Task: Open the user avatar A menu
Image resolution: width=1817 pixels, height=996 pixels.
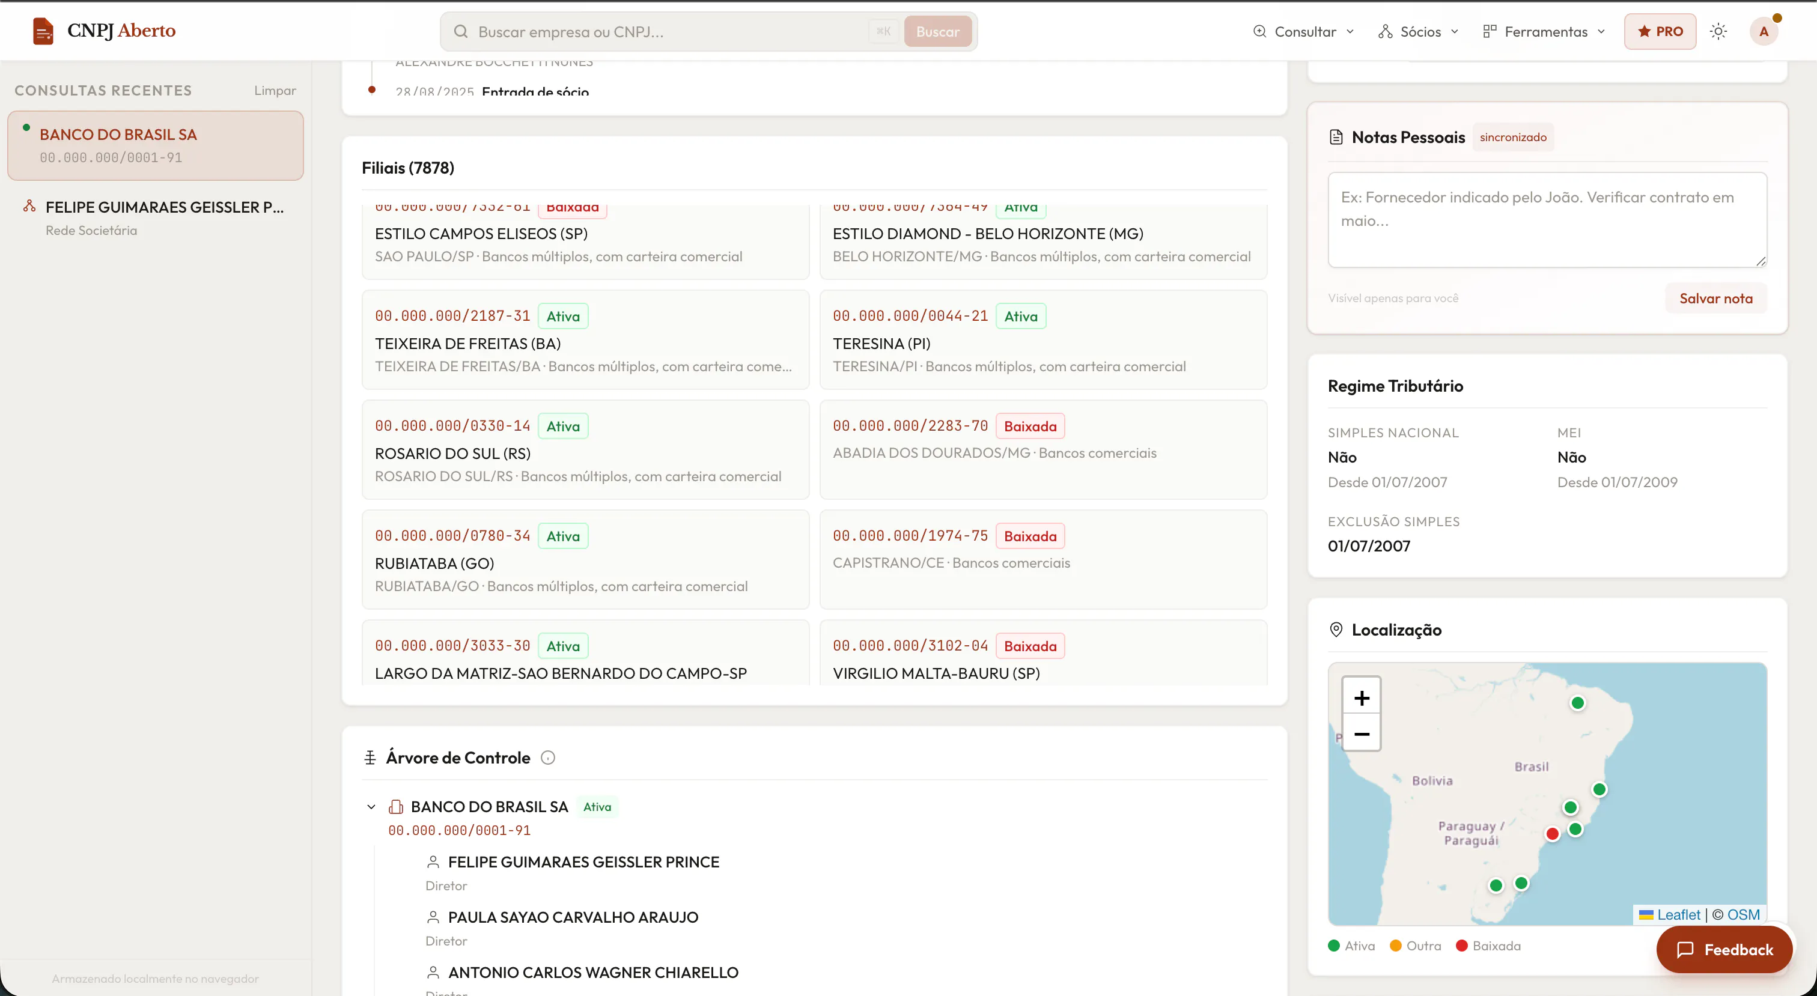Action: point(1764,31)
